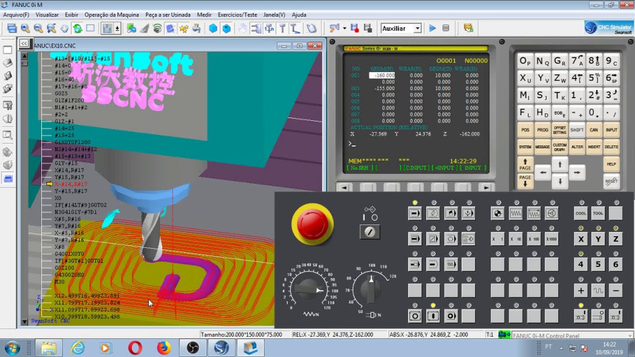
Task: Click the POS key on keypad
Action: (x=525, y=130)
